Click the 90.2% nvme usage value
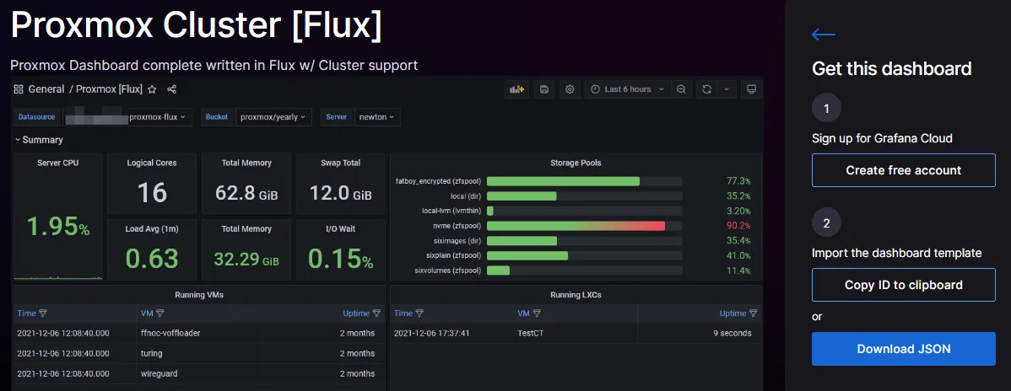Viewport: 1011px width, 391px height. coord(738,226)
